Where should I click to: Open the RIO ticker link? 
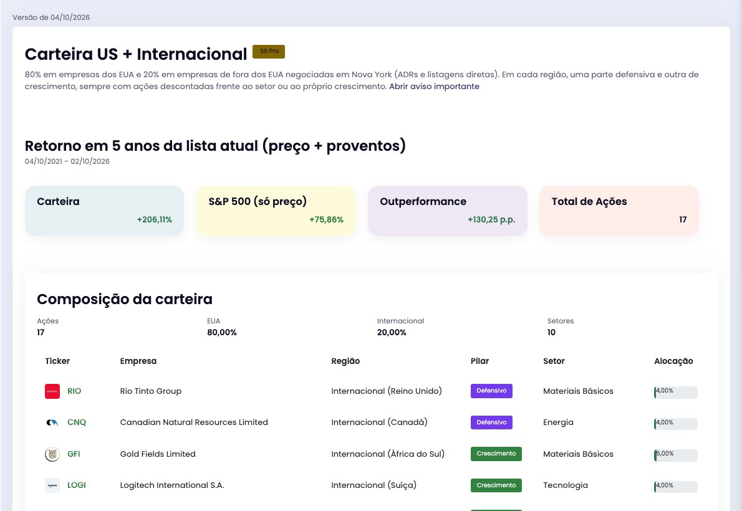pyautogui.click(x=74, y=391)
